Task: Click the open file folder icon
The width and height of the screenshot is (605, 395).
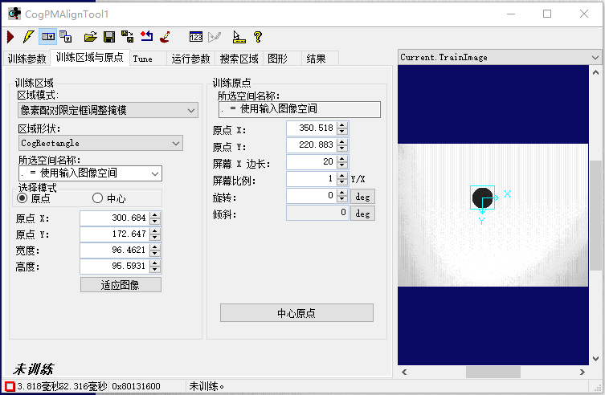Action: 90,37
